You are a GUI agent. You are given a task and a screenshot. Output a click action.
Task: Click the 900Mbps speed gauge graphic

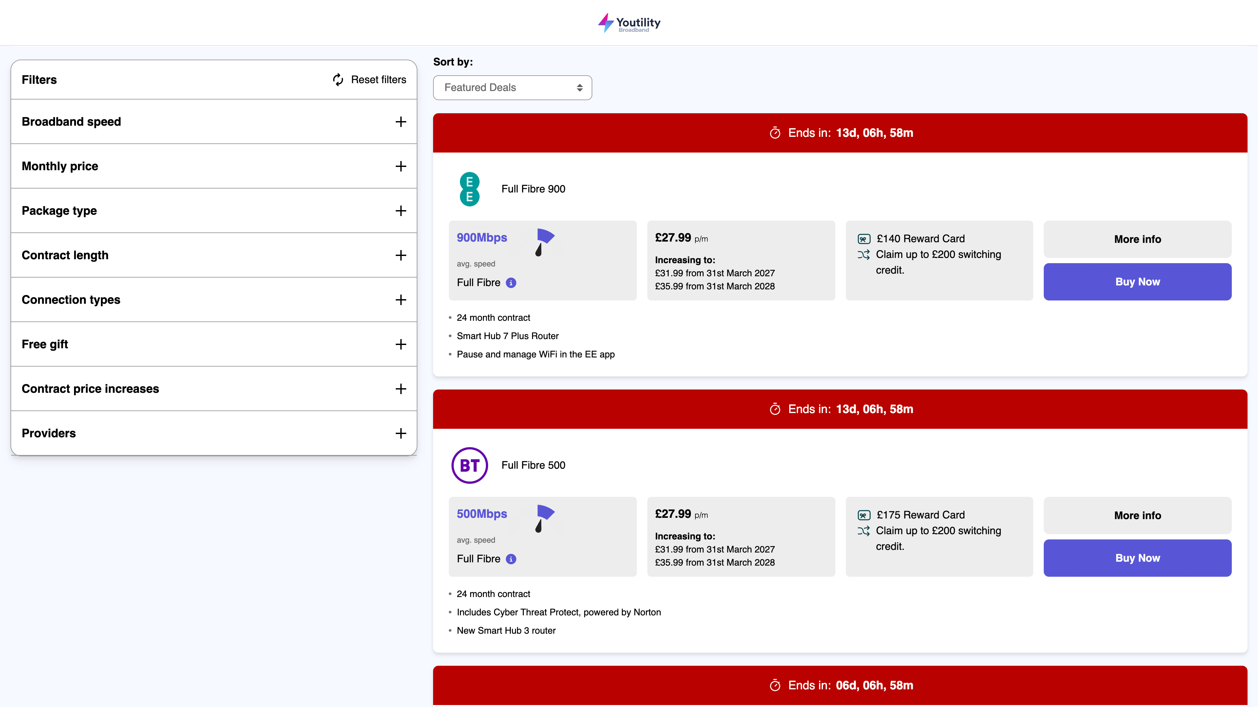(x=545, y=243)
